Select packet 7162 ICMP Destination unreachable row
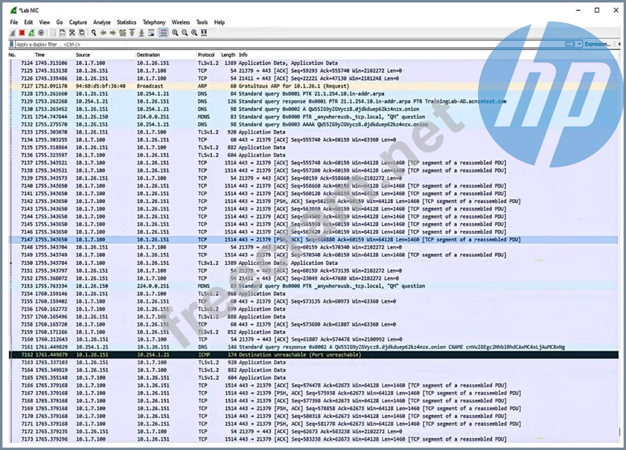This screenshot has width=626, height=450. [x=313, y=355]
